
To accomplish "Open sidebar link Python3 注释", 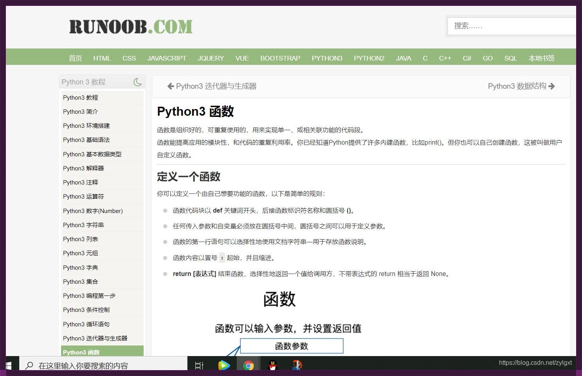I will [x=81, y=182].
